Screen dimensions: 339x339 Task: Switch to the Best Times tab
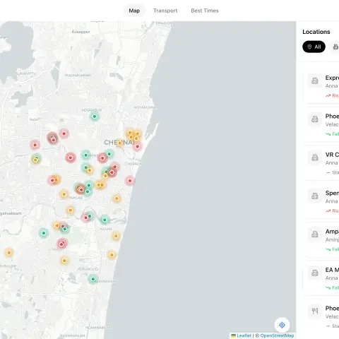tap(205, 11)
